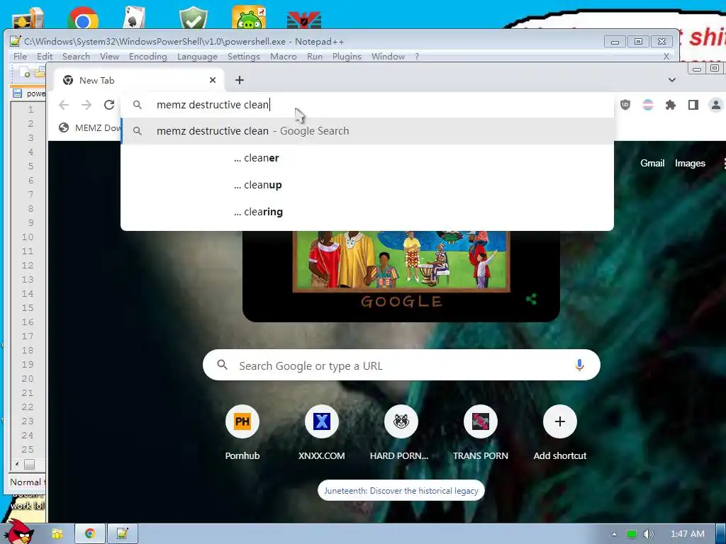Screen dimensions: 726x544
Task: Go forward in Chrome
Action: pos(86,105)
